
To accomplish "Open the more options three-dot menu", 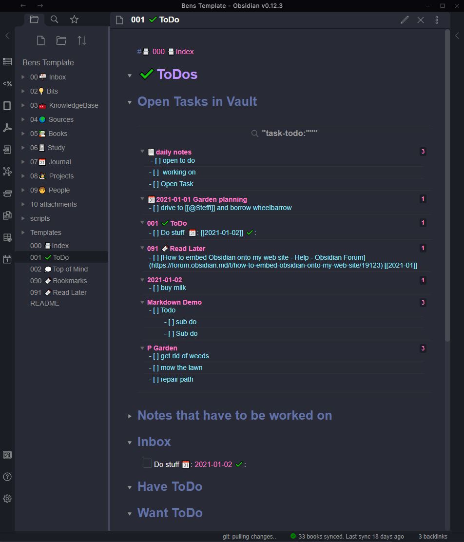I will (437, 20).
